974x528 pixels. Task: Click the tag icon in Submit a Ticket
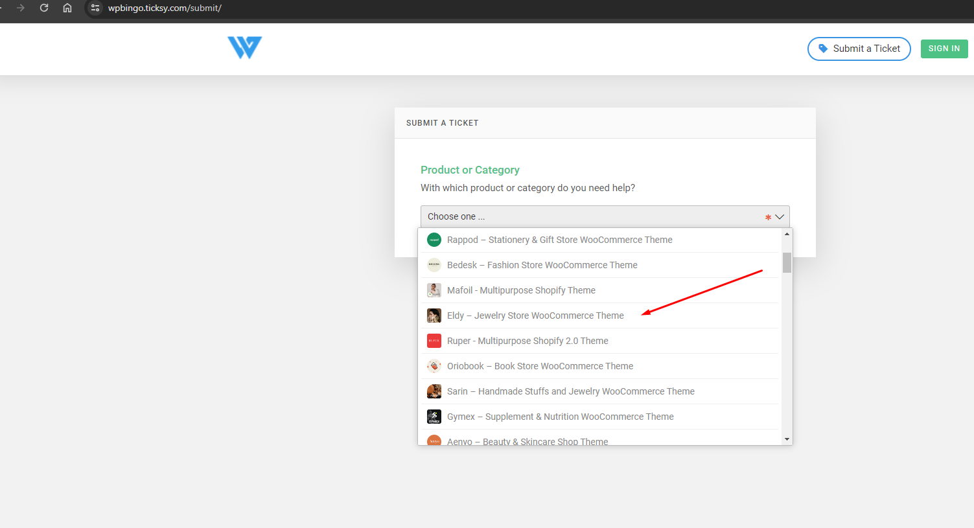click(x=823, y=49)
